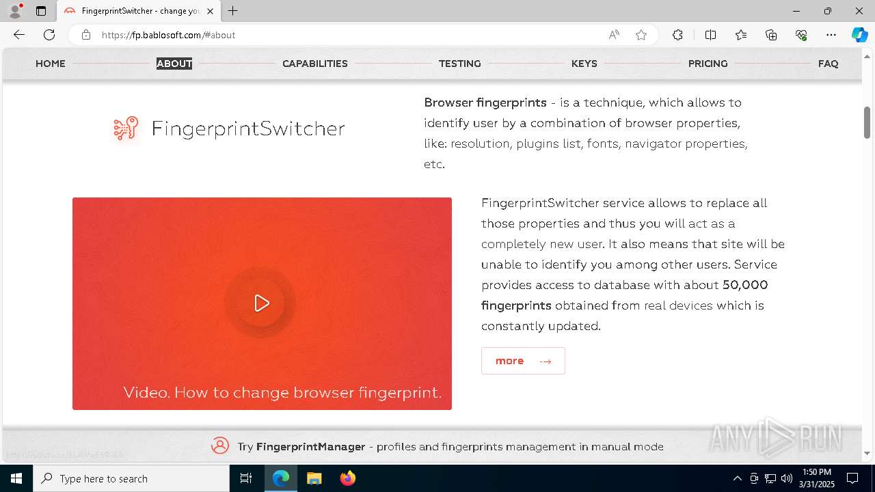Open the browser profile icon

(x=15, y=11)
